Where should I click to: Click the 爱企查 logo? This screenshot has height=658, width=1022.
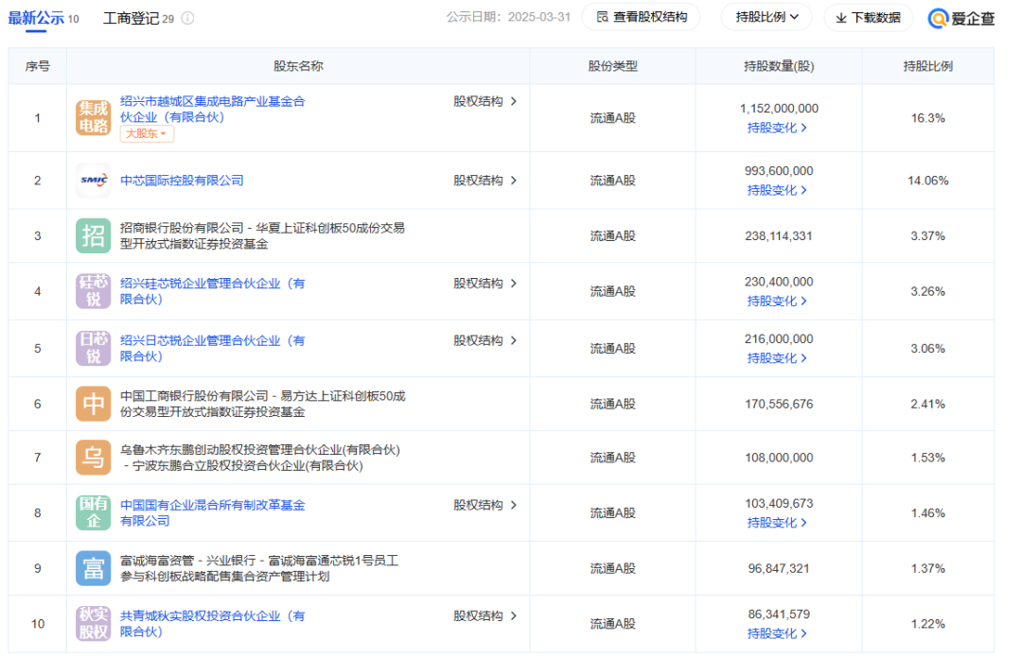(961, 18)
